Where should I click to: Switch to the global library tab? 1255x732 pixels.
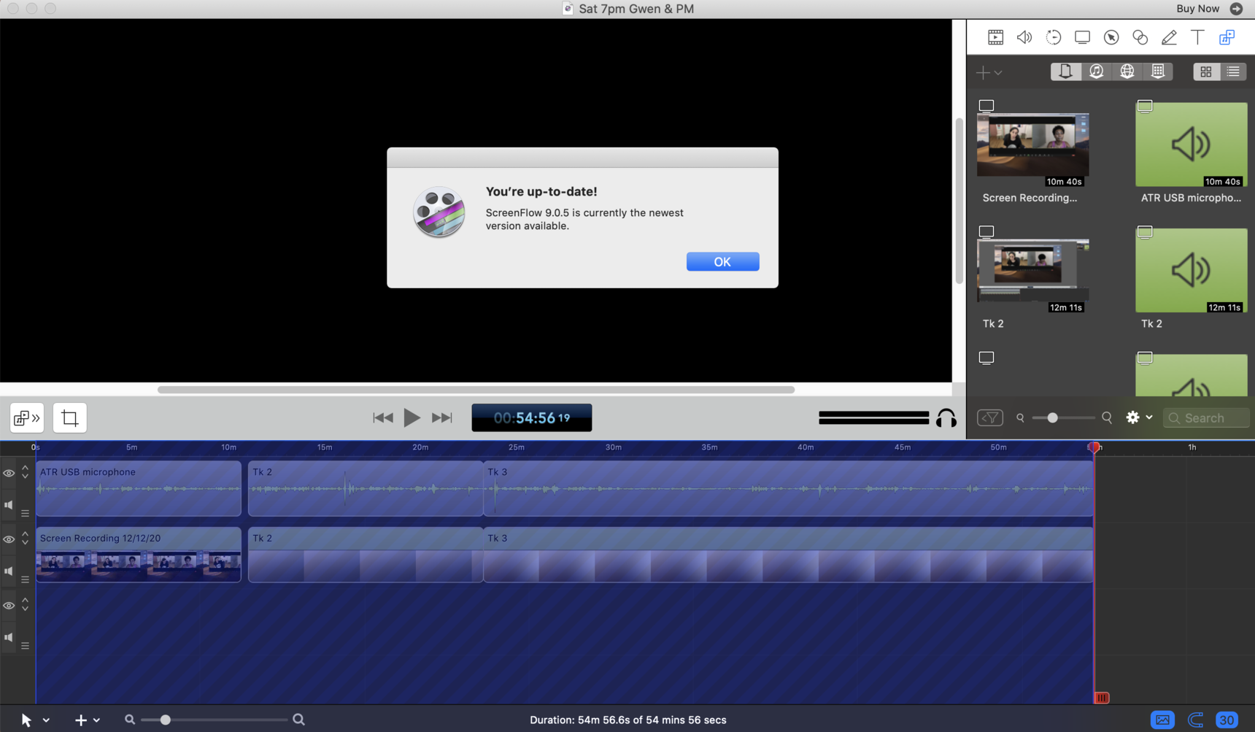pos(1127,72)
